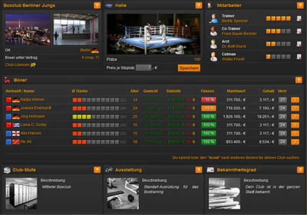This screenshot has height=215, width=307.
Task: Click the red square icon beside Liena C. Godoy
Action: (8, 125)
